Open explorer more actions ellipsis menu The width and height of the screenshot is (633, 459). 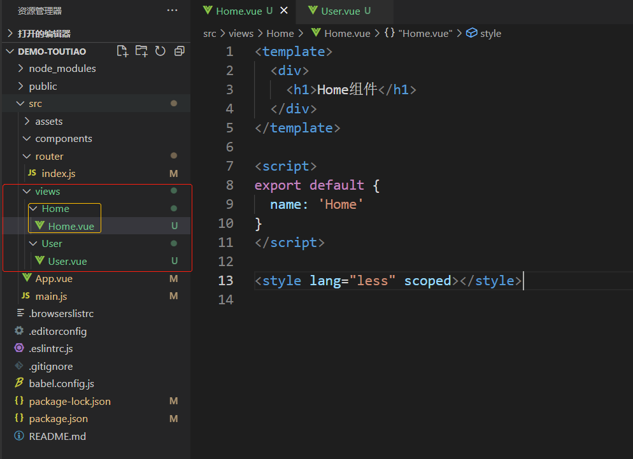(172, 11)
